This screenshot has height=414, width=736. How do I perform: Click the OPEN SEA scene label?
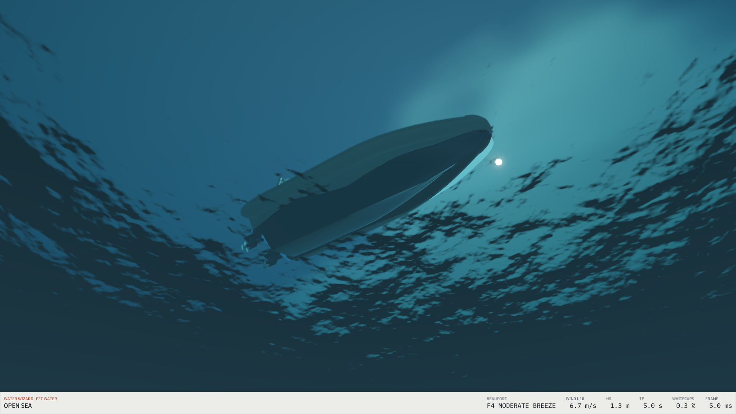click(18, 406)
